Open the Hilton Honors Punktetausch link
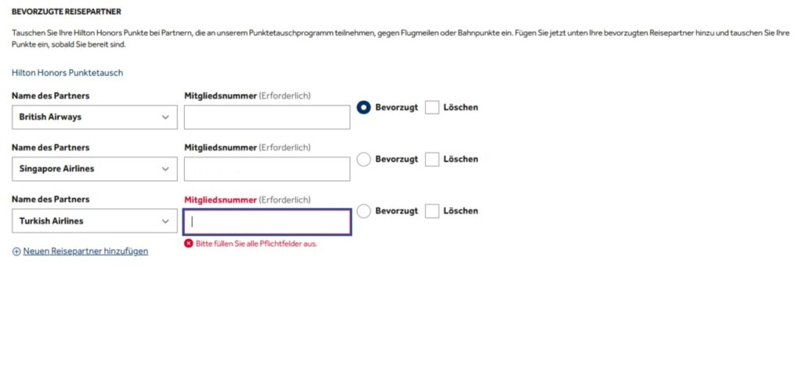 click(67, 73)
